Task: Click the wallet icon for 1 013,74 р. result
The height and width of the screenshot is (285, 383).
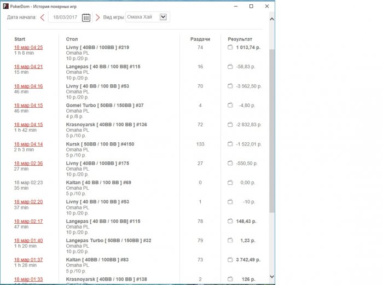Action: click(x=230, y=47)
